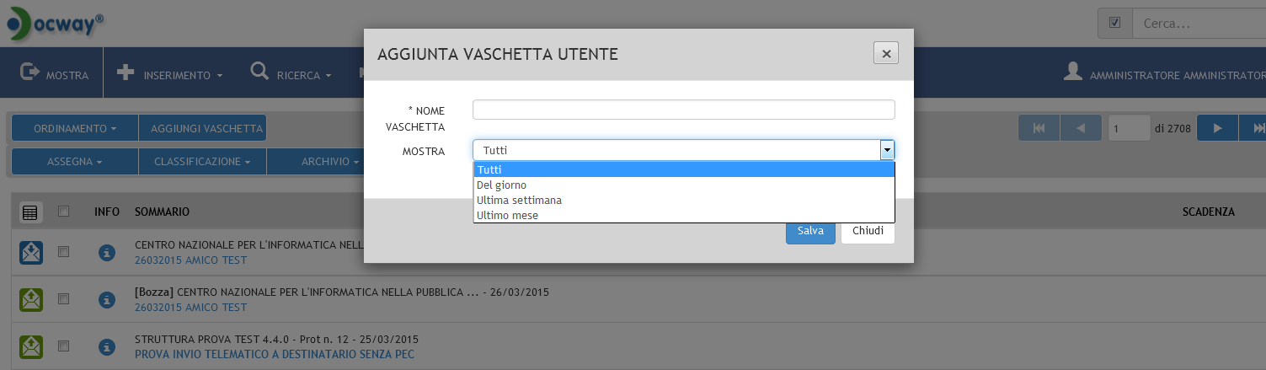Click the table view icon in list header
The height and width of the screenshot is (370, 1266).
pyautogui.click(x=30, y=212)
